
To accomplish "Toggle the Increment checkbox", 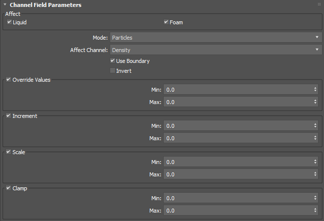I will pyautogui.click(x=8, y=116).
